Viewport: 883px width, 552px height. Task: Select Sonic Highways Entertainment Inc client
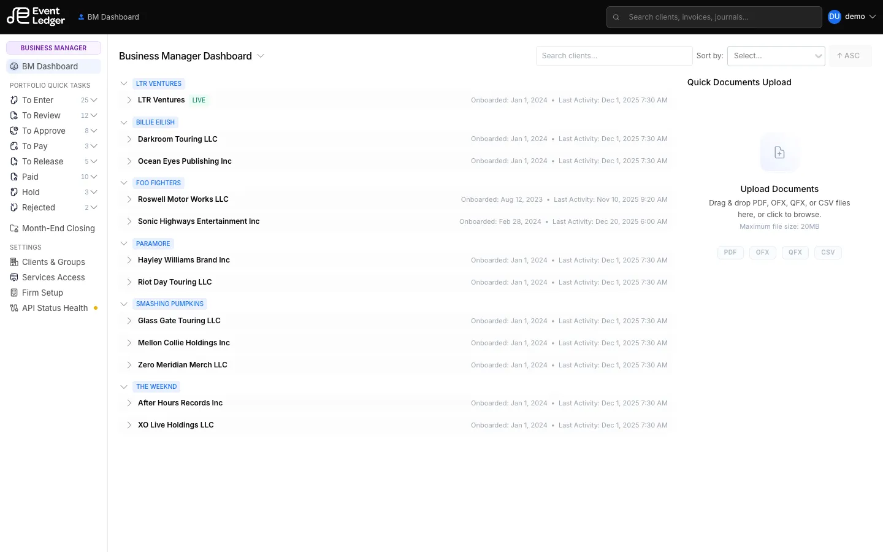pyautogui.click(x=199, y=221)
